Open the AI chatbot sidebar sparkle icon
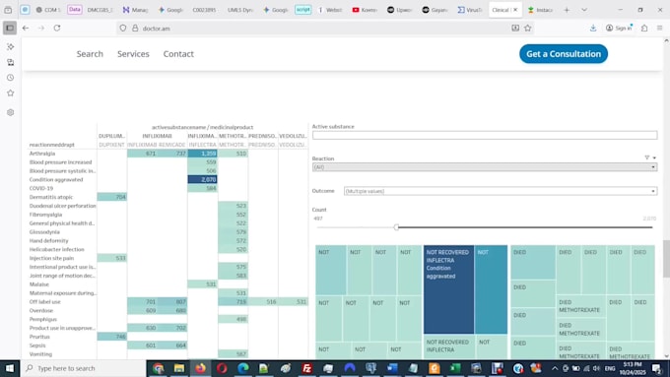Image resolution: width=670 pixels, height=377 pixels. coord(10,46)
